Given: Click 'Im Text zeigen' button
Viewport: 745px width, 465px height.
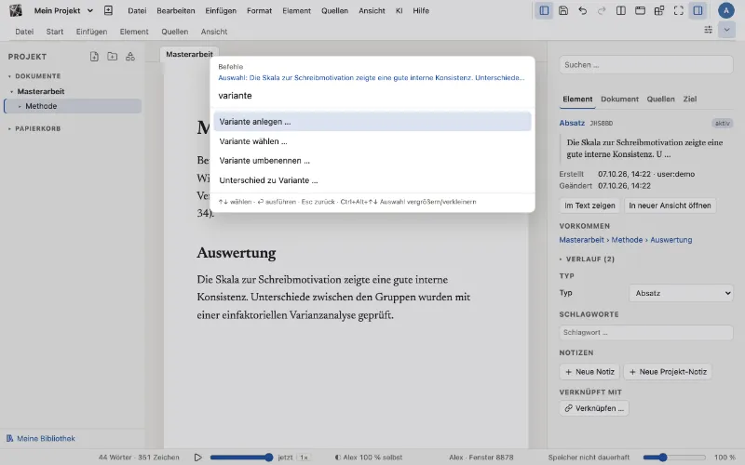Looking at the screenshot, I should (589, 206).
